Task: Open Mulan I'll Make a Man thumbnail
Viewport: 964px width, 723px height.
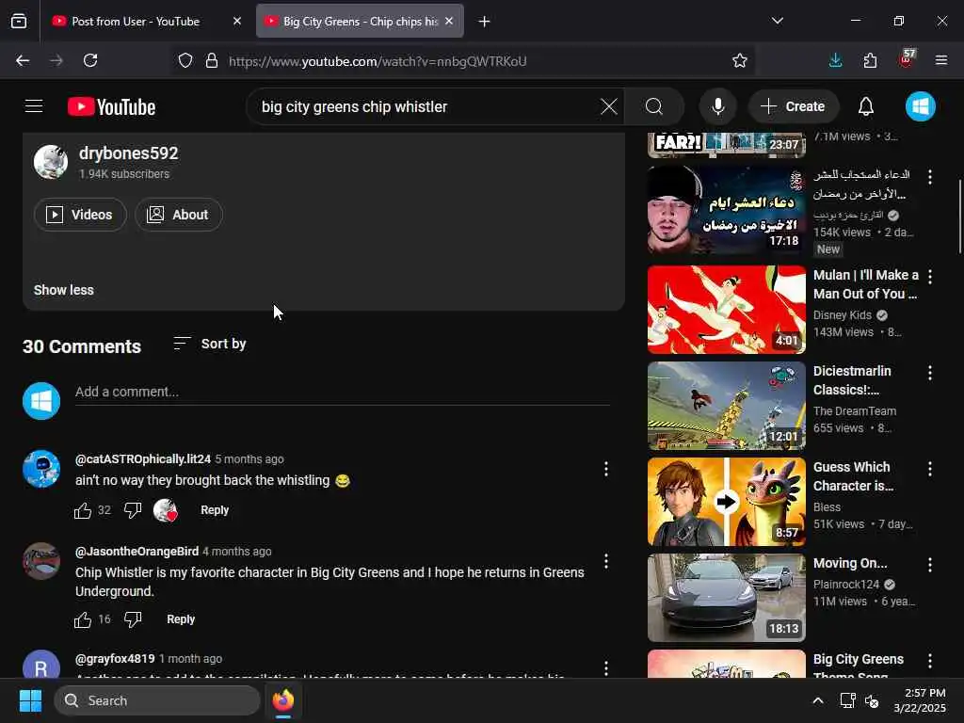Action: point(726,310)
